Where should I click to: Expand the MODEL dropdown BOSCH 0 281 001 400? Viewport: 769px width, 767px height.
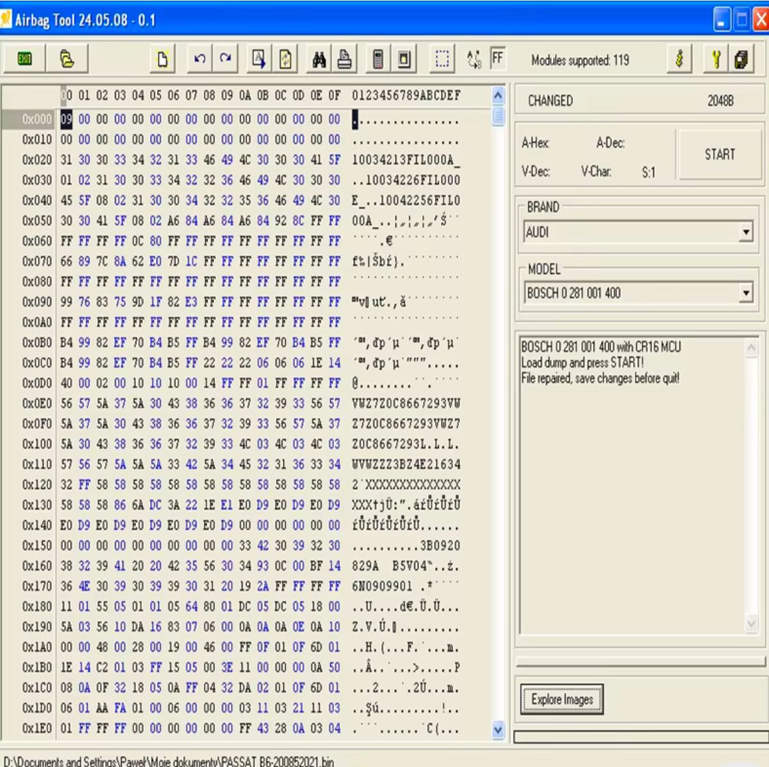[x=745, y=293]
